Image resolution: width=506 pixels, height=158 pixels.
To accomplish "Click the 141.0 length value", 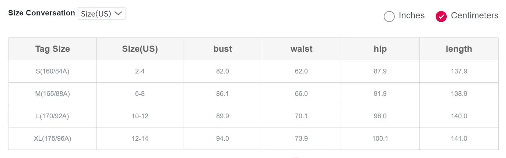I will [x=459, y=139].
